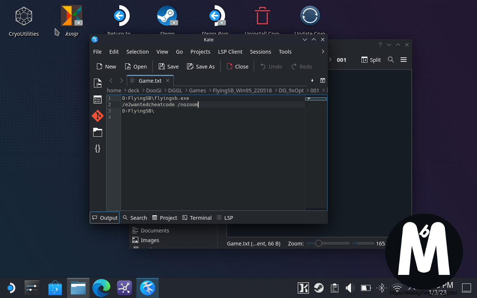Click home in the breadcrumb path
477x298 pixels.
pyautogui.click(x=114, y=90)
